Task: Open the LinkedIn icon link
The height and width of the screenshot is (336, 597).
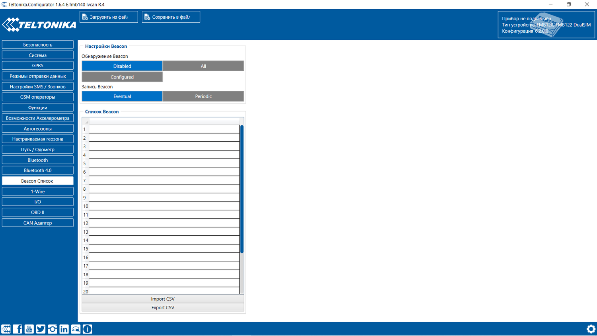Action: click(x=64, y=329)
